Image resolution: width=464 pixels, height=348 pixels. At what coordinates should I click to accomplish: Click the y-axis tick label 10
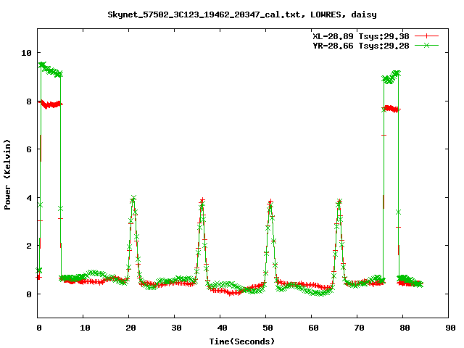coord(26,53)
